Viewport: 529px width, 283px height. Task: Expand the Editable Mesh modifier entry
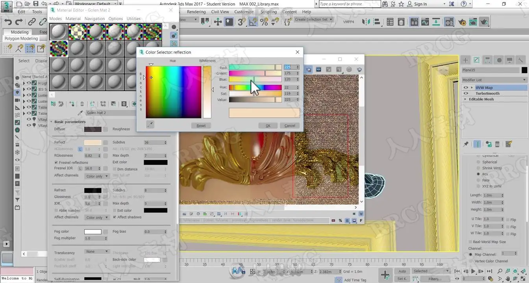[x=465, y=99]
